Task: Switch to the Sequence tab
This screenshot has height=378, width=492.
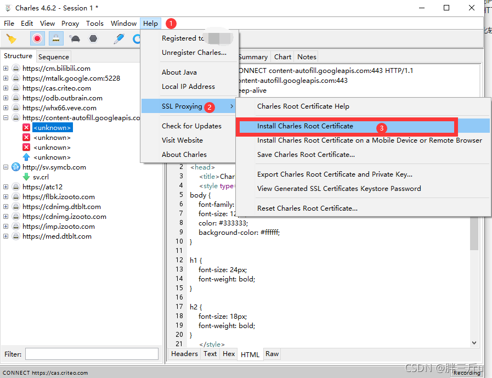Action: (54, 57)
